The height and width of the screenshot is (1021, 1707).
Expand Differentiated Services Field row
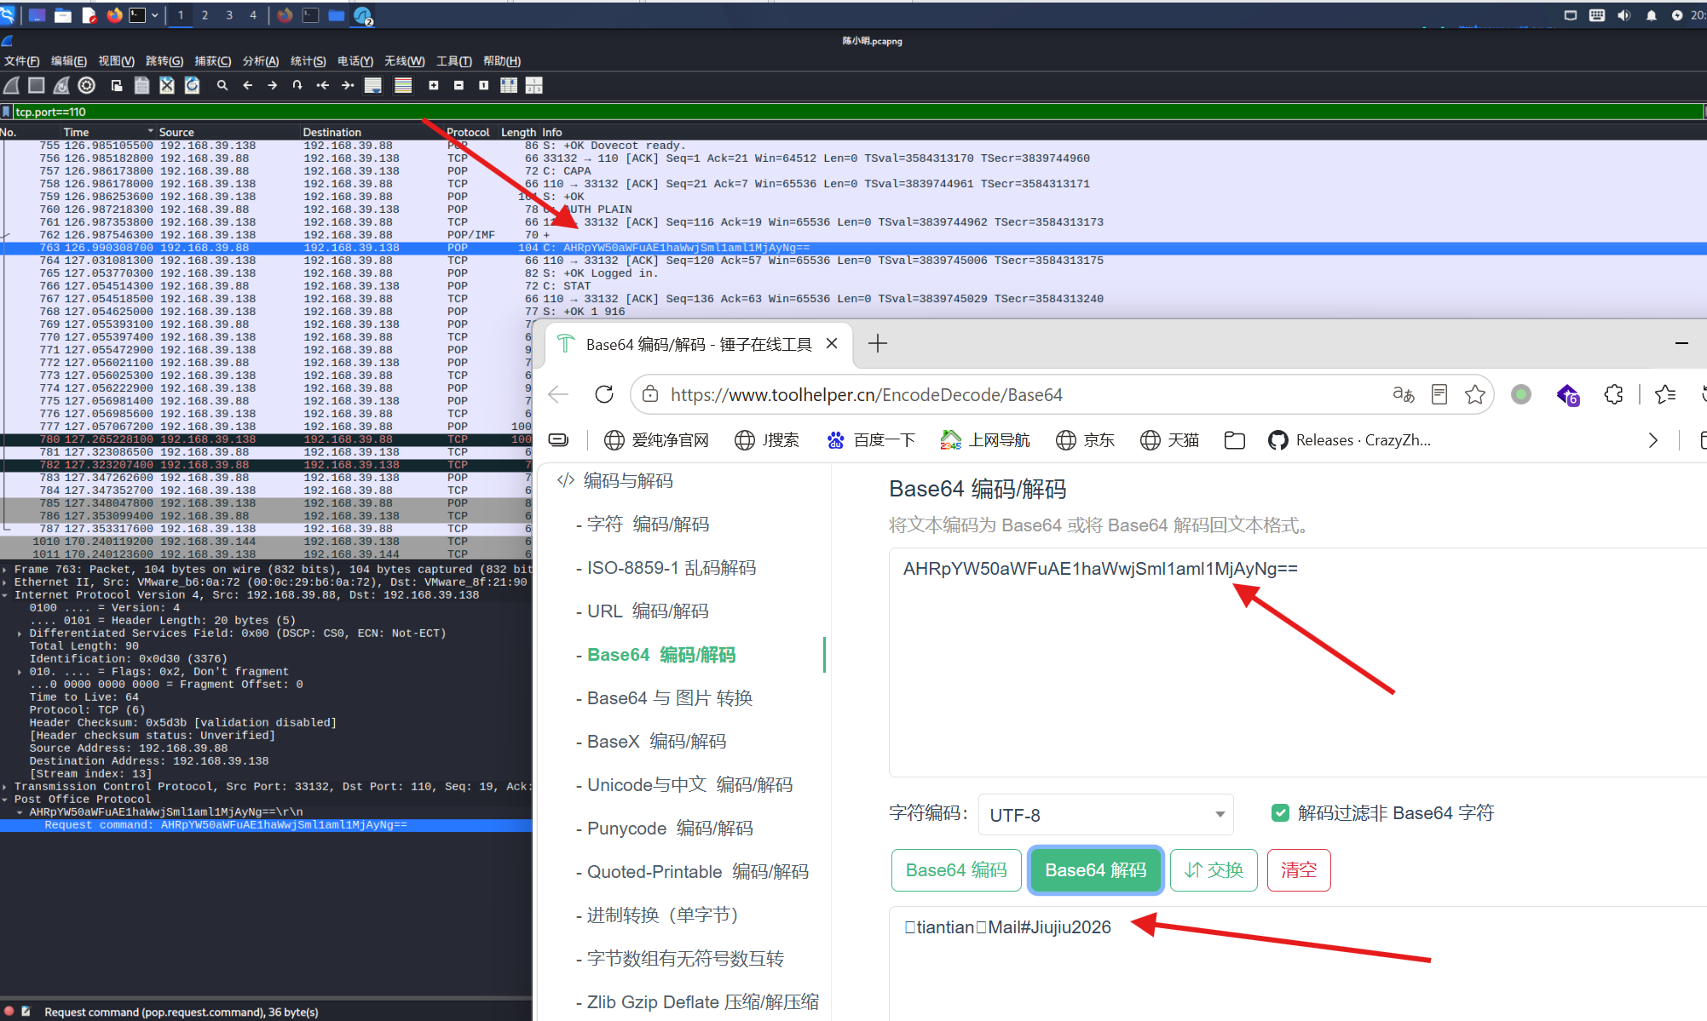(x=20, y=634)
